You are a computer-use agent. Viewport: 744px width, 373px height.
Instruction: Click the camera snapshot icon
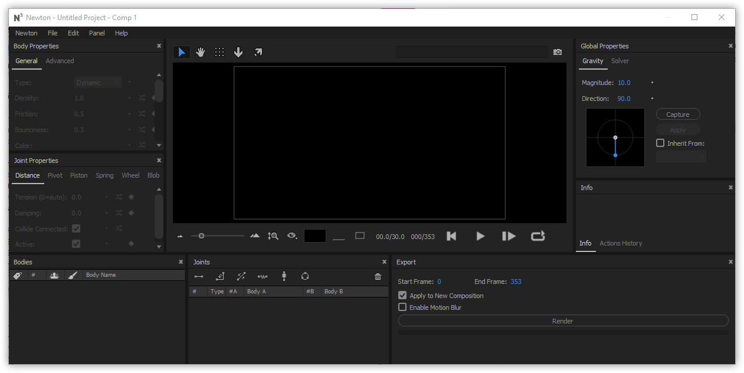pos(558,53)
